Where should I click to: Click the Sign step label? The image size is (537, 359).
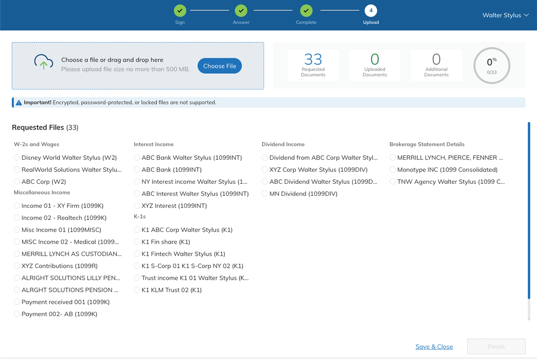[180, 21]
